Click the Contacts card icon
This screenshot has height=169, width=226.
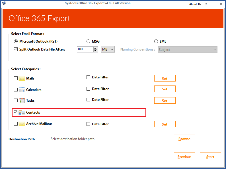click(x=22, y=112)
